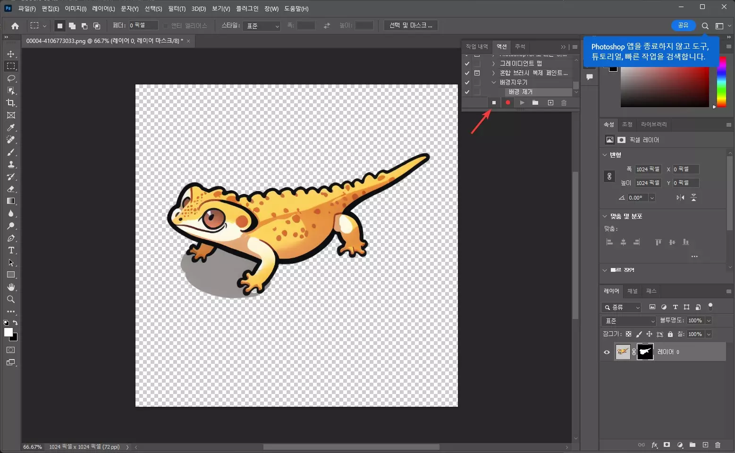
Task: Click the 선택 및 마스크 button
Action: click(411, 25)
